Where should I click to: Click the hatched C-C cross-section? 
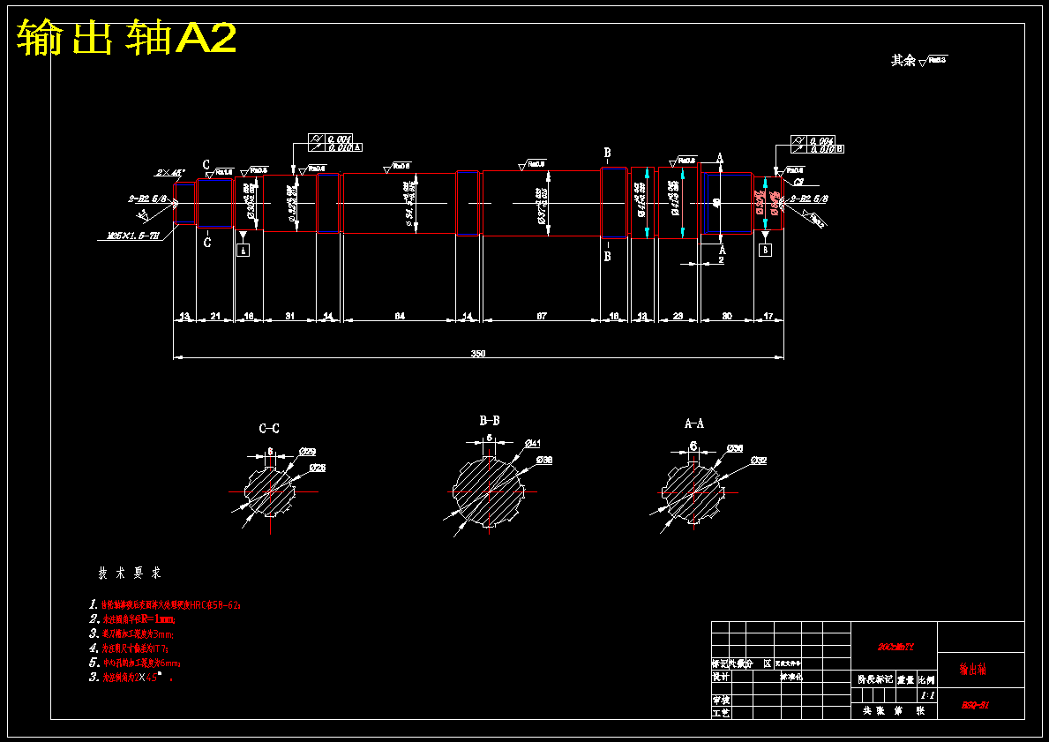point(270,491)
